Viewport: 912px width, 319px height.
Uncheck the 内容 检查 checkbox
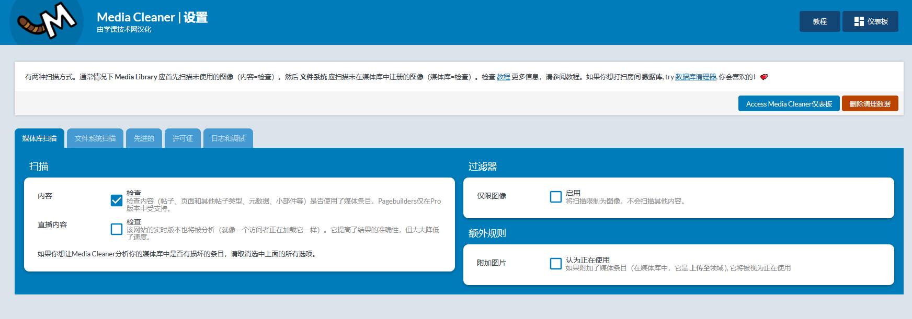(117, 200)
